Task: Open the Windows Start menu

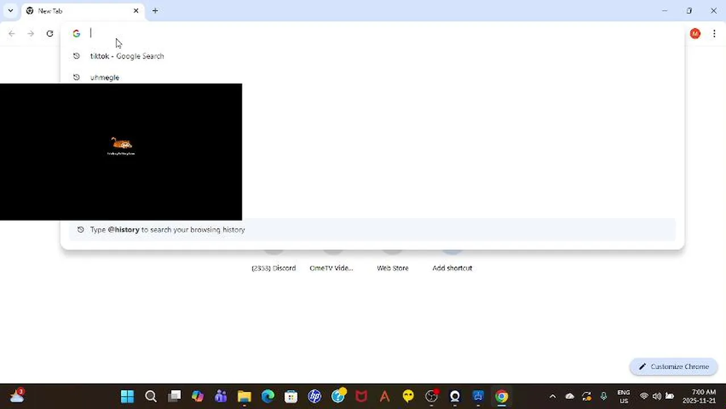Action: (x=127, y=396)
